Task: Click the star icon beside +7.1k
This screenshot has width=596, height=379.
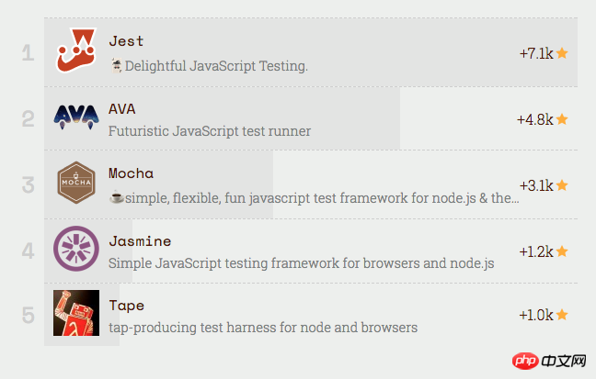Action: point(562,53)
